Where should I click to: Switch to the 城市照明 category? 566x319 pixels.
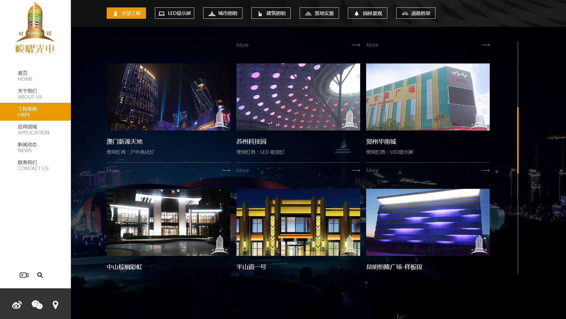[x=223, y=13]
